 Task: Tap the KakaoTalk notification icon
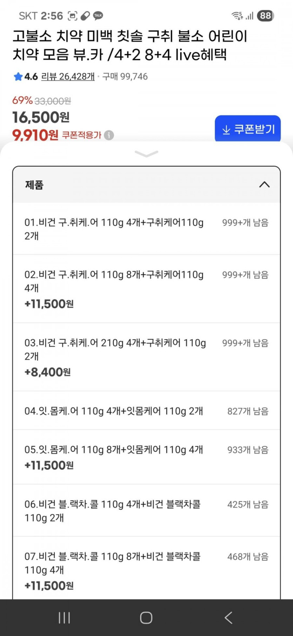click(x=98, y=15)
